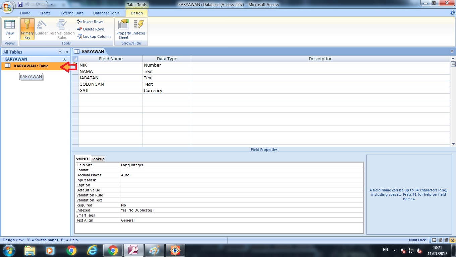Toggle the Primary Key button
The height and width of the screenshot is (257, 456).
coord(27,29)
